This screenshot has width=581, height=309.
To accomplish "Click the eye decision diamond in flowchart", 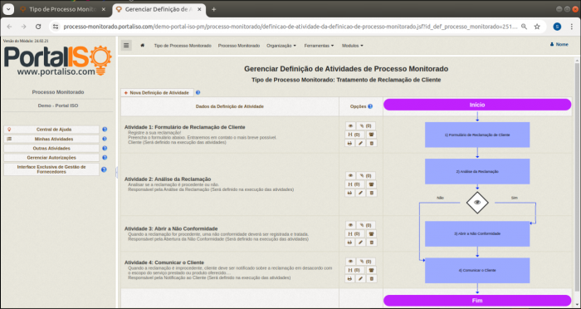I will pyautogui.click(x=477, y=202).
